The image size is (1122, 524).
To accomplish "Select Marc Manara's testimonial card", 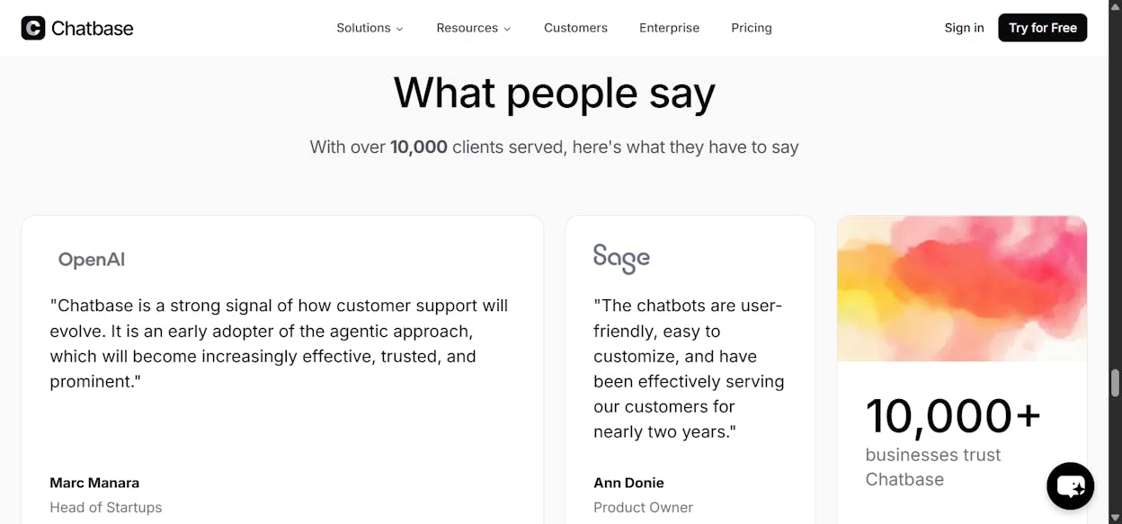I will click(282, 369).
